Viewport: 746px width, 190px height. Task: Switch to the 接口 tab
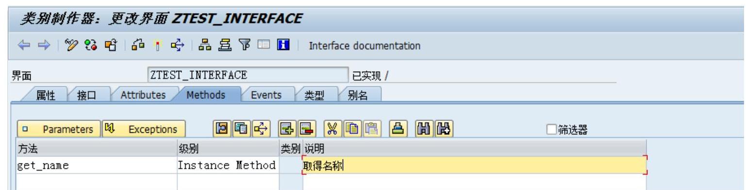click(x=87, y=95)
